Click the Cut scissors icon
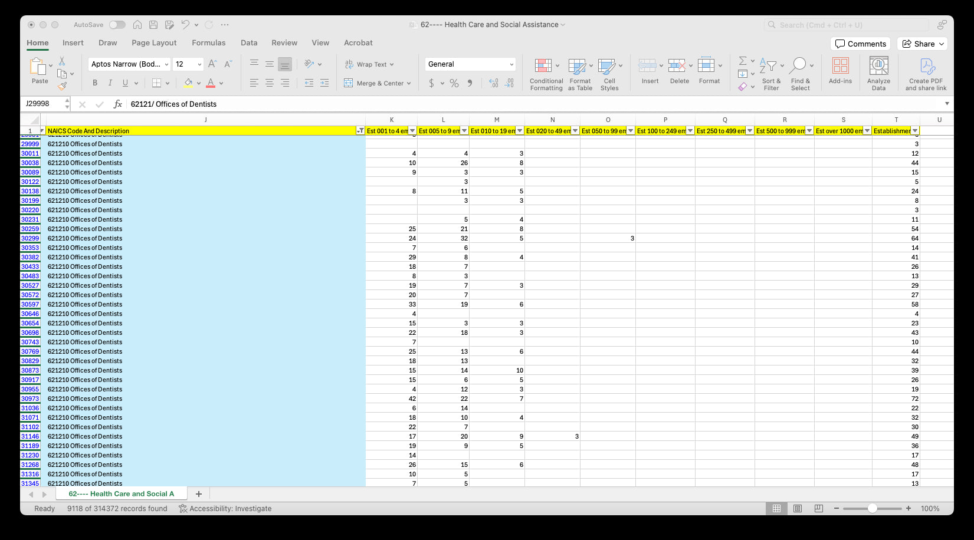This screenshot has height=540, width=974. coord(62,61)
